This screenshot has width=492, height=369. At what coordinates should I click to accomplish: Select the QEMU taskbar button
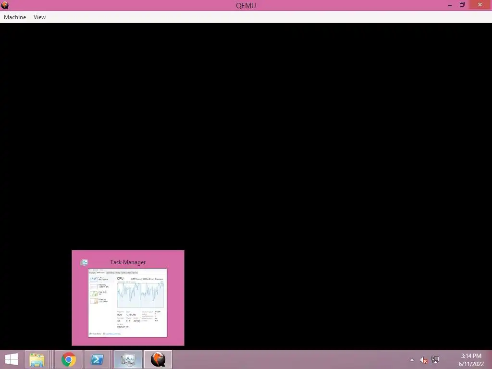[x=158, y=359]
